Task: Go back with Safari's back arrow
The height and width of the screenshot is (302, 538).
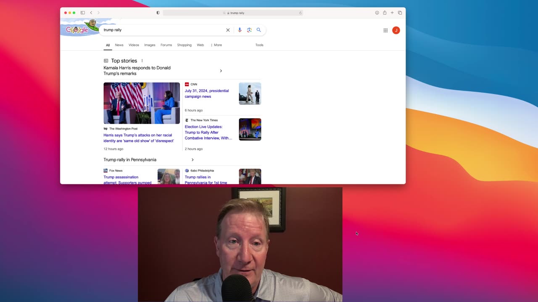Action: [x=91, y=13]
